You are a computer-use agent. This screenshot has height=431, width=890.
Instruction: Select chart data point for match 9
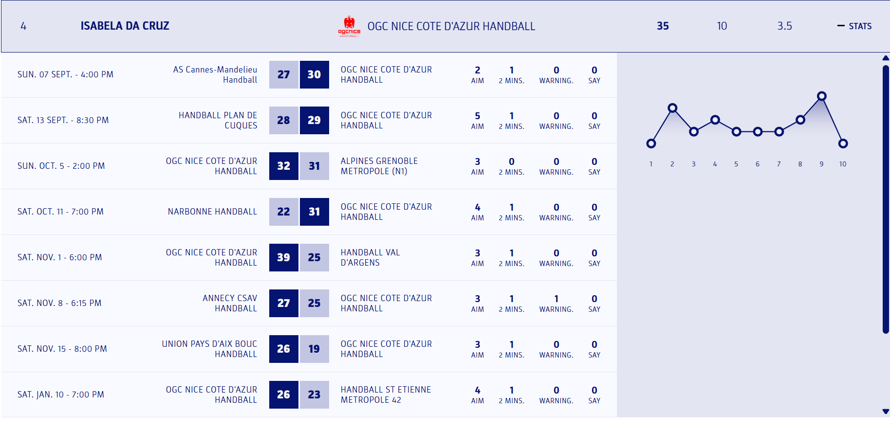pos(822,96)
